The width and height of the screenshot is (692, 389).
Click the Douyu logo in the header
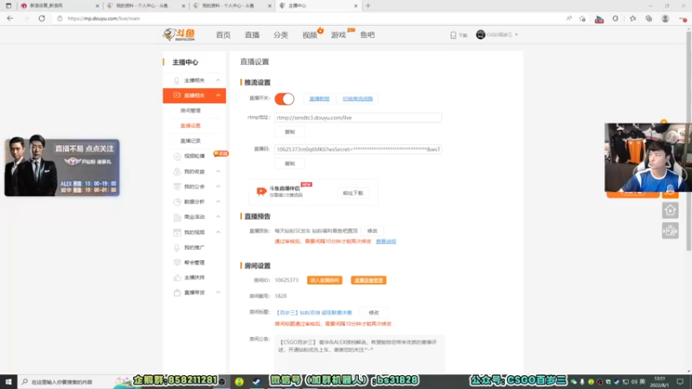click(x=179, y=35)
